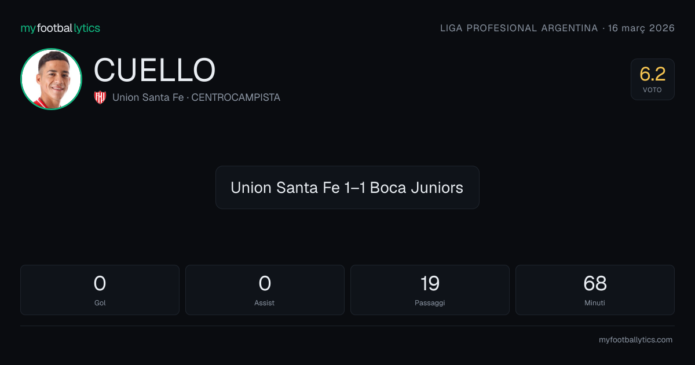Screen dimensions: 695x365
Task: Open the Union Santa Fe 1–1 Boca Juniors scorecard
Action: pyautogui.click(x=347, y=188)
